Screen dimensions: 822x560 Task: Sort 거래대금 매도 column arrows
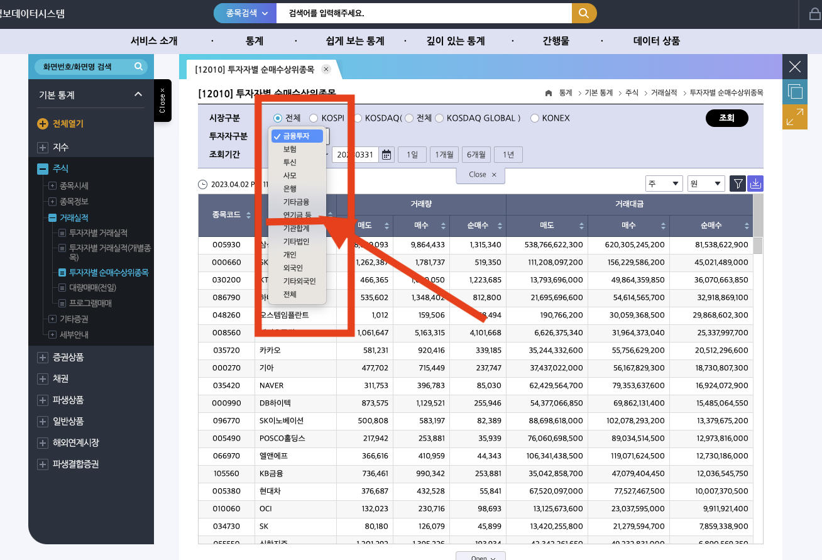coord(581,226)
